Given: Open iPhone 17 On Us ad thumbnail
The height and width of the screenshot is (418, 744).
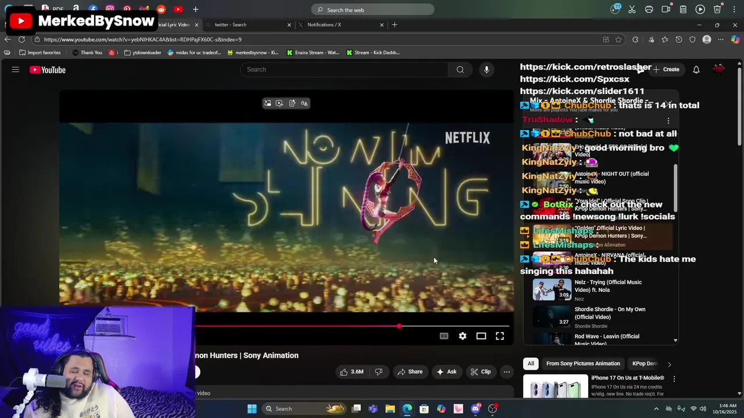Looking at the screenshot, I should (x=555, y=385).
